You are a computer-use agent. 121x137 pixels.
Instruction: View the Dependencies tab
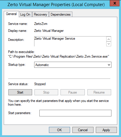coord(60,14)
